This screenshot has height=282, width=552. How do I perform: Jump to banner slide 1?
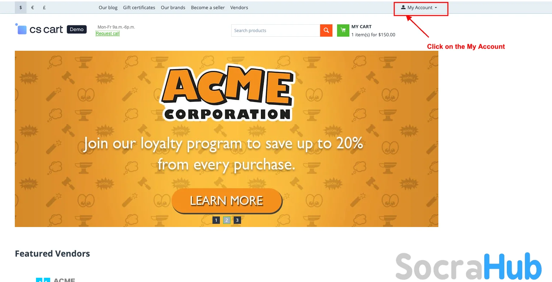pos(216,220)
